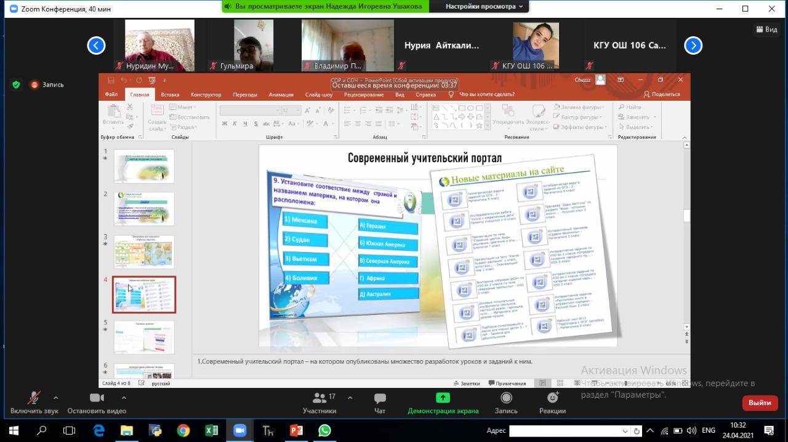This screenshot has width=788, height=442.
Task: Open Контур фигуры shape outline dropdown
Action: coord(579,117)
